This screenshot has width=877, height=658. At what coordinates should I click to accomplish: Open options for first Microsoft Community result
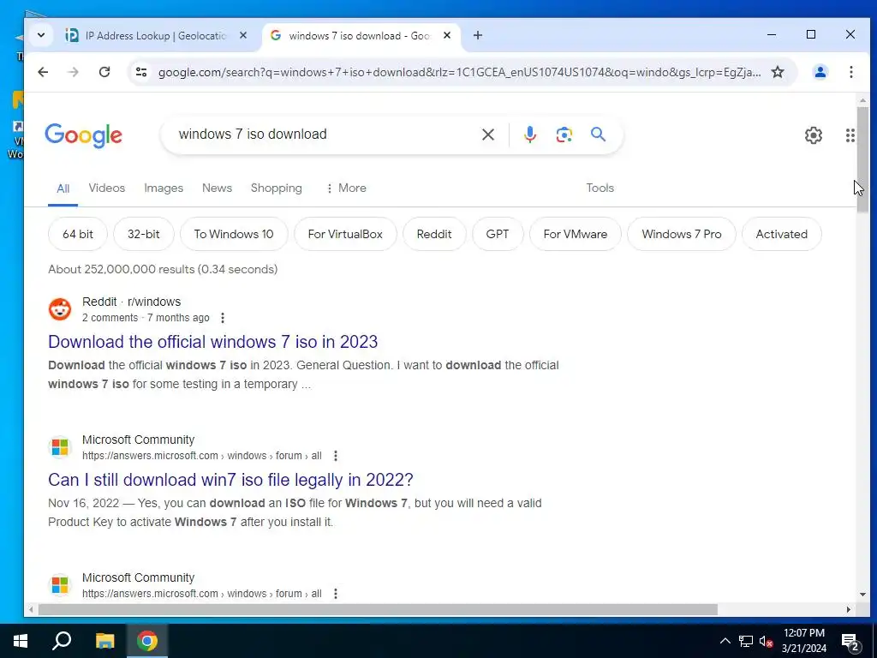[x=336, y=456]
